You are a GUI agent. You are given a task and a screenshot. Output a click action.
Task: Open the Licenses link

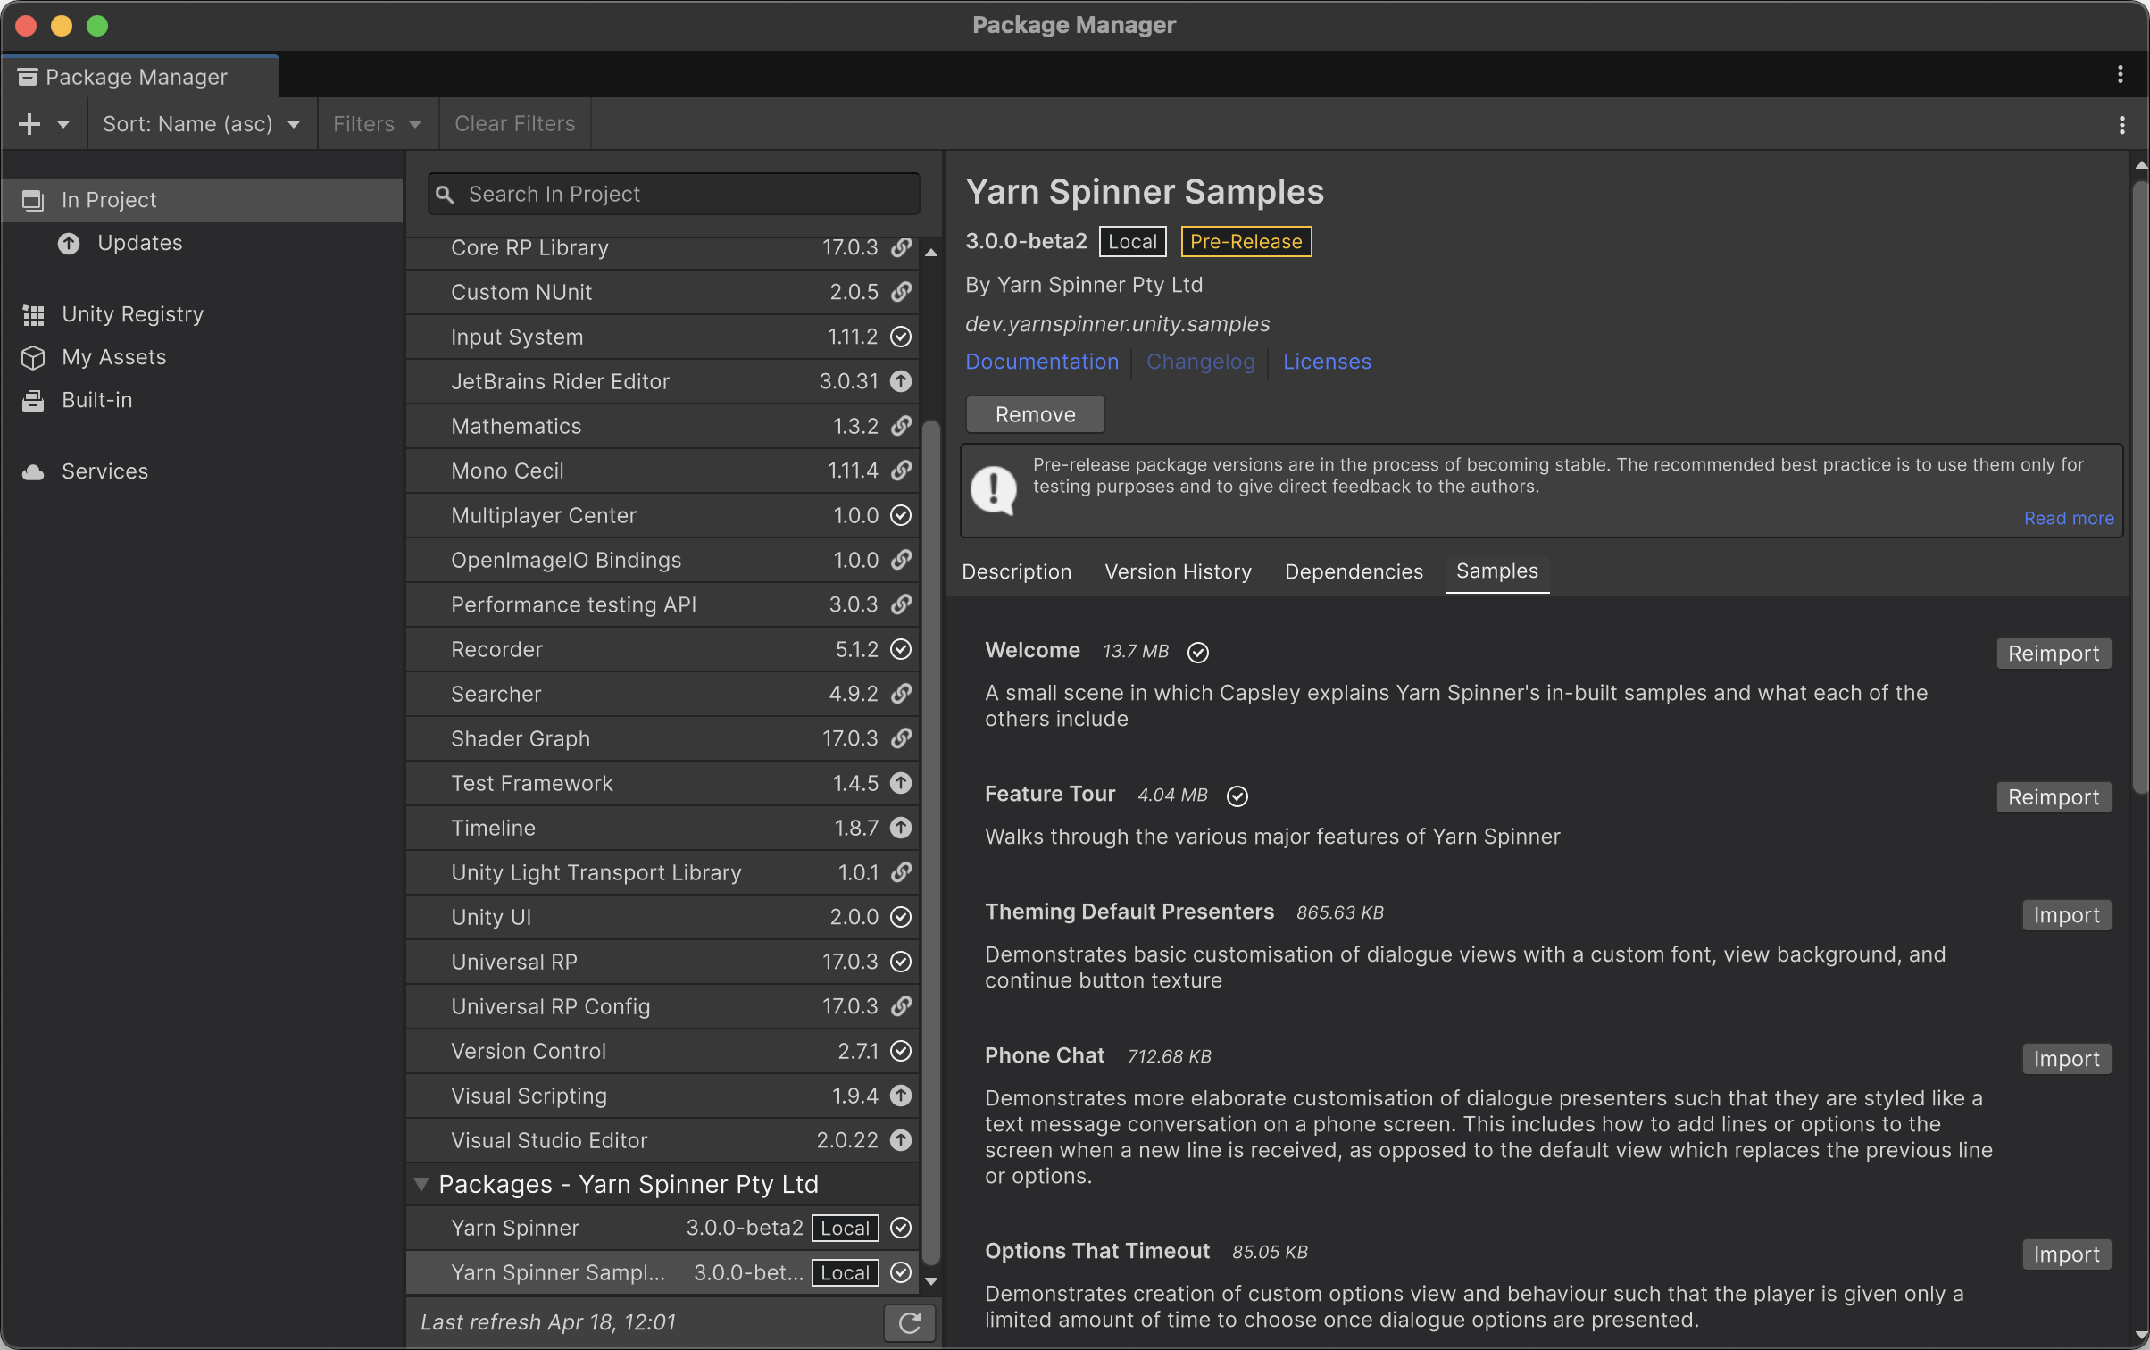click(x=1327, y=362)
